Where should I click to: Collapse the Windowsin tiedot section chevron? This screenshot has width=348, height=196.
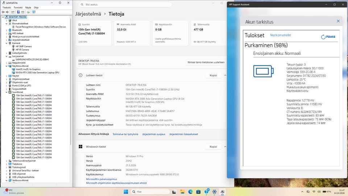pos(225,147)
